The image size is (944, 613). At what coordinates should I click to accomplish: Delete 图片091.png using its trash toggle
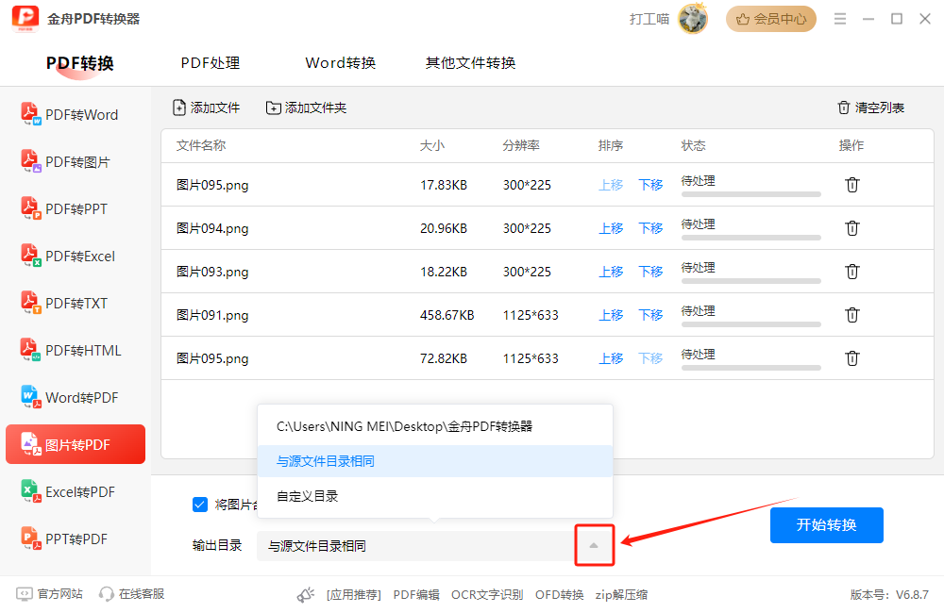(852, 314)
